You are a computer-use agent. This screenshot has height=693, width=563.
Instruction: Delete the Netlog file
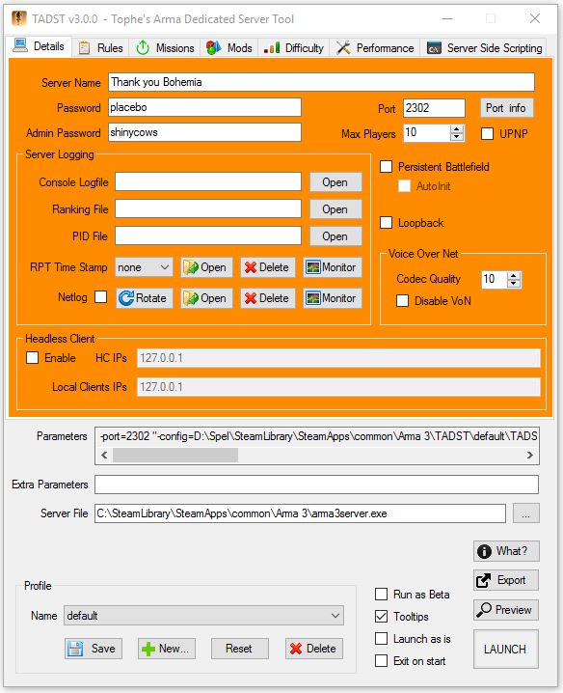click(x=268, y=298)
